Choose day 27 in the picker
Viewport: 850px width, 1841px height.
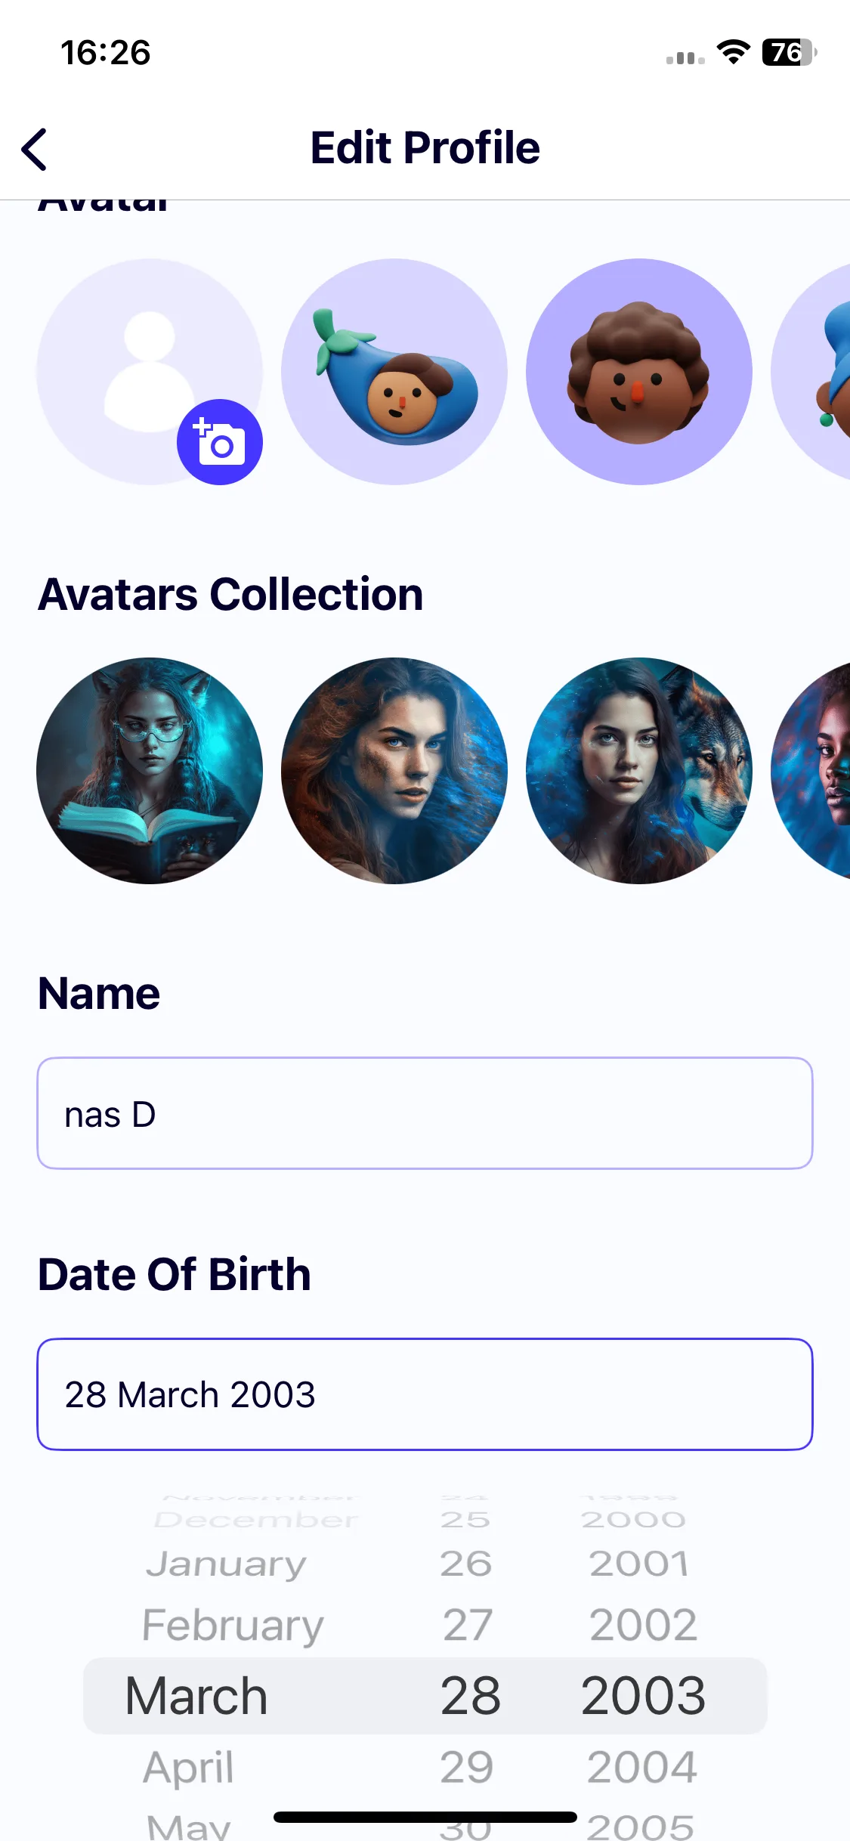[468, 1625]
